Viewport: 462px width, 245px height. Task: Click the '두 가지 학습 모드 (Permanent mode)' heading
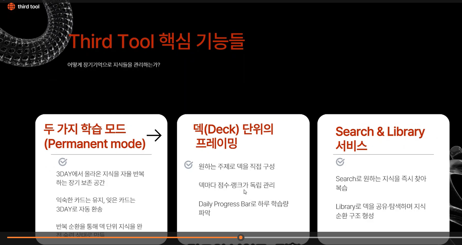click(x=95, y=137)
